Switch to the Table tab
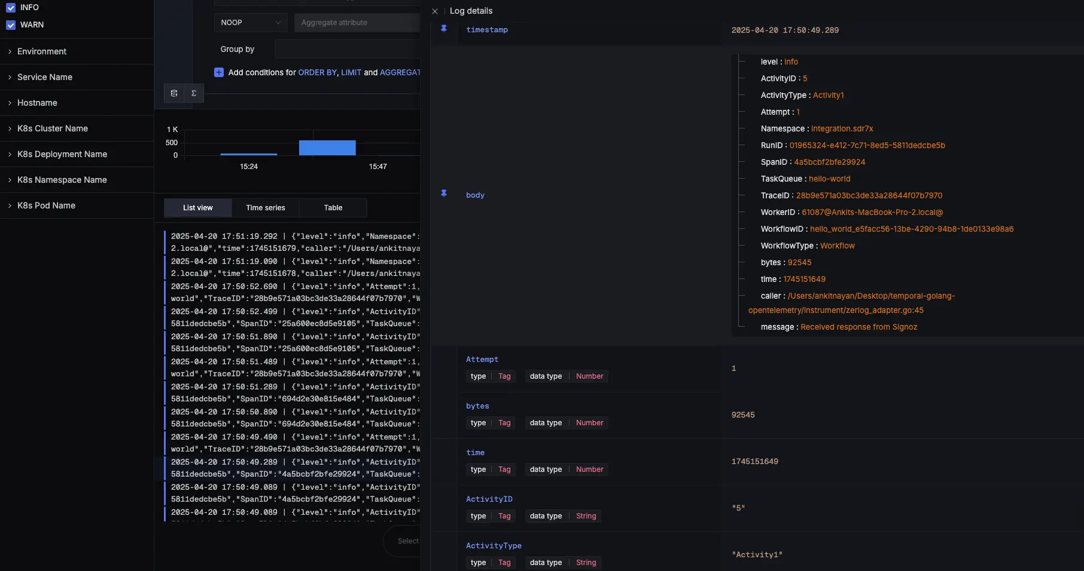Image resolution: width=1084 pixels, height=571 pixels. click(333, 208)
